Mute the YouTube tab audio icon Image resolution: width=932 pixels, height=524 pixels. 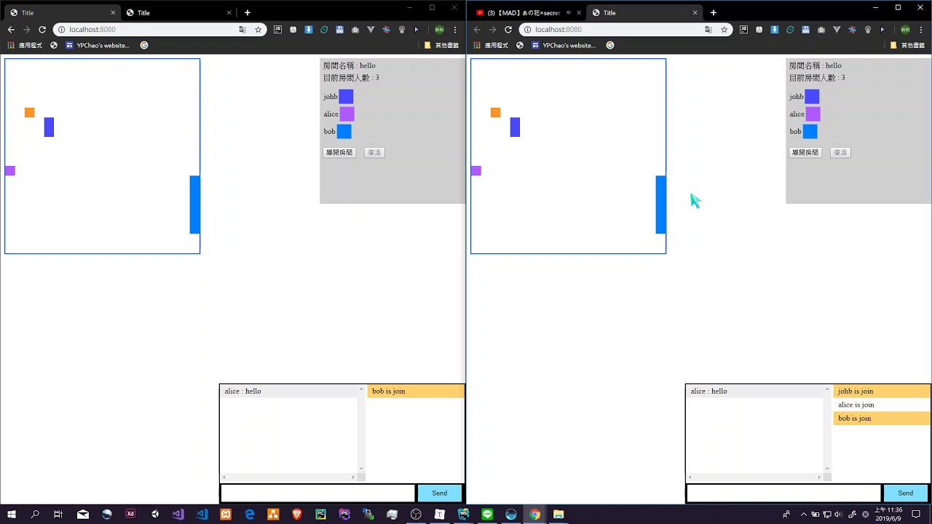click(569, 12)
